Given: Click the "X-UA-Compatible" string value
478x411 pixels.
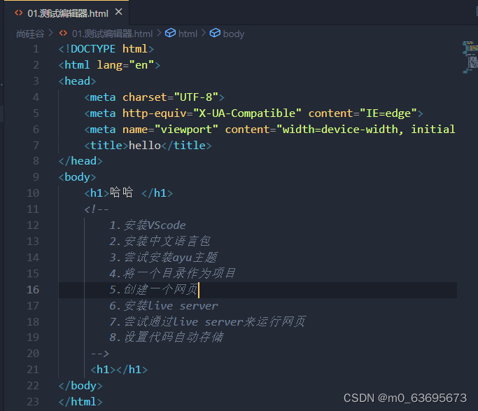Looking at the screenshot, I should coord(247,113).
